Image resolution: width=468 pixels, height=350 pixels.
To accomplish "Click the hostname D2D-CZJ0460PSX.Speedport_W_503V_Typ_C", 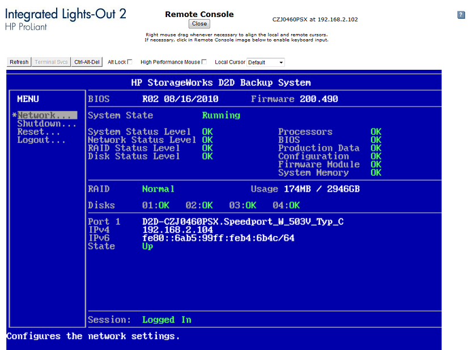I will tap(243, 222).
